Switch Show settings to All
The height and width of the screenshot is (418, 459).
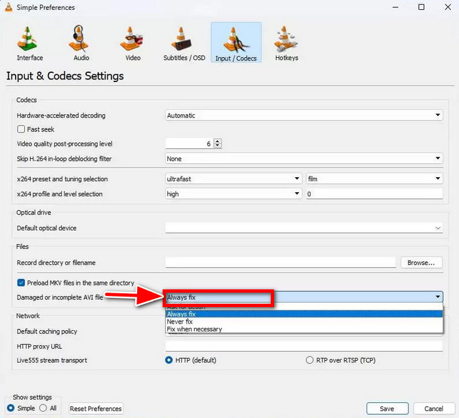(43, 408)
